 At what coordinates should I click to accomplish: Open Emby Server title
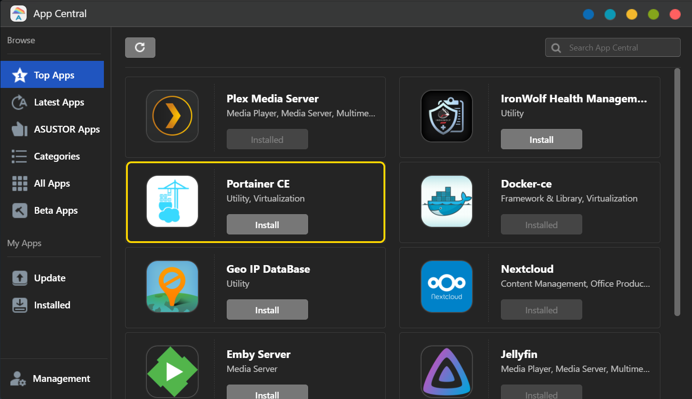(x=258, y=354)
